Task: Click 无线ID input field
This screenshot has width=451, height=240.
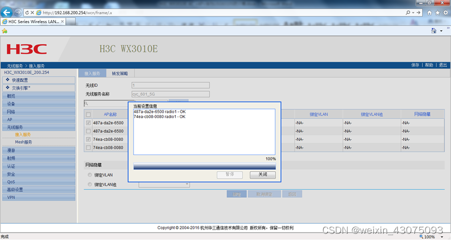Action: (x=170, y=85)
